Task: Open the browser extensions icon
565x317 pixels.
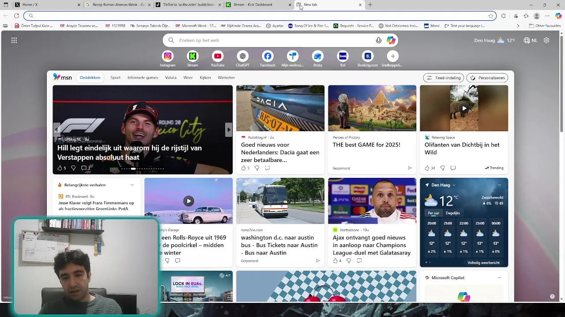Action: pos(504,16)
